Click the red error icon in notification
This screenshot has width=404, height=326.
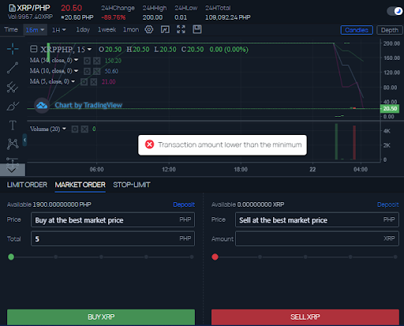point(149,144)
